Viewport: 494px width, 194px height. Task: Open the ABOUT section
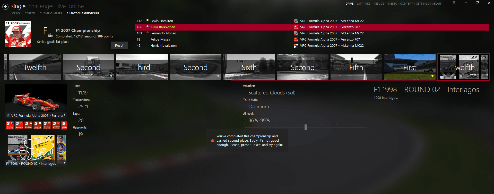(437, 4)
